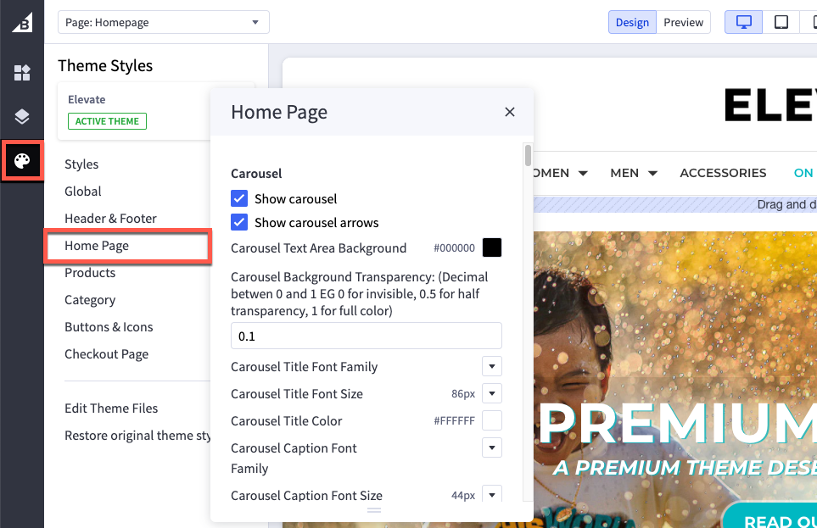Open Carousel Caption Font Size dropdown
The width and height of the screenshot is (817, 528).
[x=492, y=494]
